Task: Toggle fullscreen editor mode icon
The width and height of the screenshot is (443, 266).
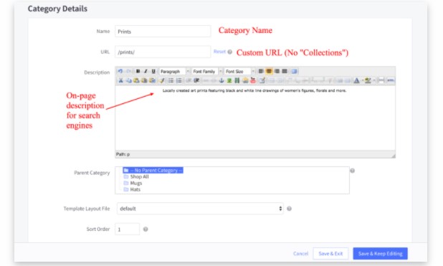Action: pyautogui.click(x=294, y=71)
